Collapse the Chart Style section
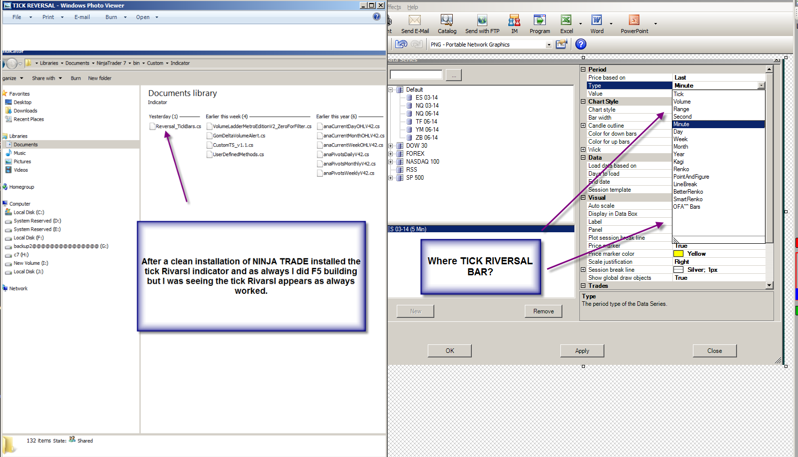 click(x=583, y=102)
